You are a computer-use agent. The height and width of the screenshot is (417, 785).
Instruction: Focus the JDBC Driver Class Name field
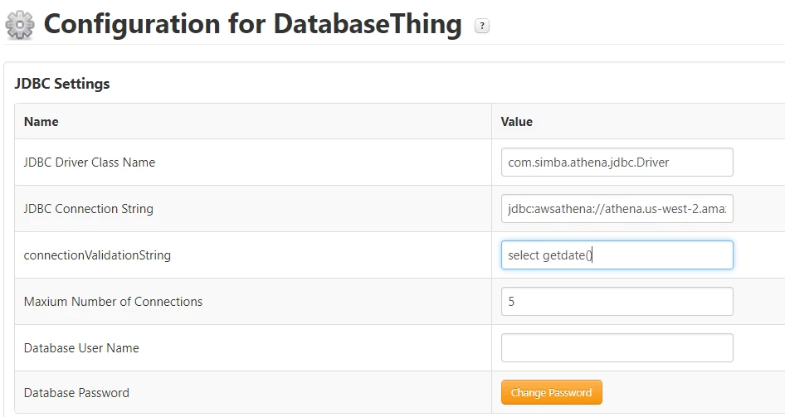617,162
